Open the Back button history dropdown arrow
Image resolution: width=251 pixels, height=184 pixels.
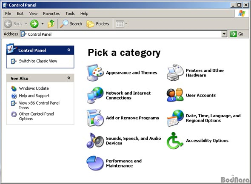(x=26, y=24)
